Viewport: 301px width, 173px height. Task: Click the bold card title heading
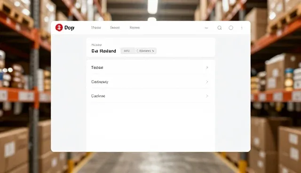tap(103, 51)
